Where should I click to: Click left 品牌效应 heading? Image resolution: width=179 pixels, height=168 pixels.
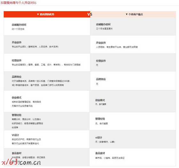[x=17, y=77]
